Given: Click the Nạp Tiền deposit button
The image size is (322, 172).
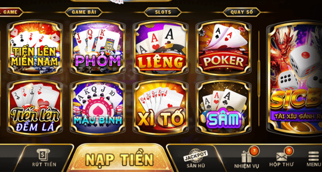Looking at the screenshot, I should (120, 158).
